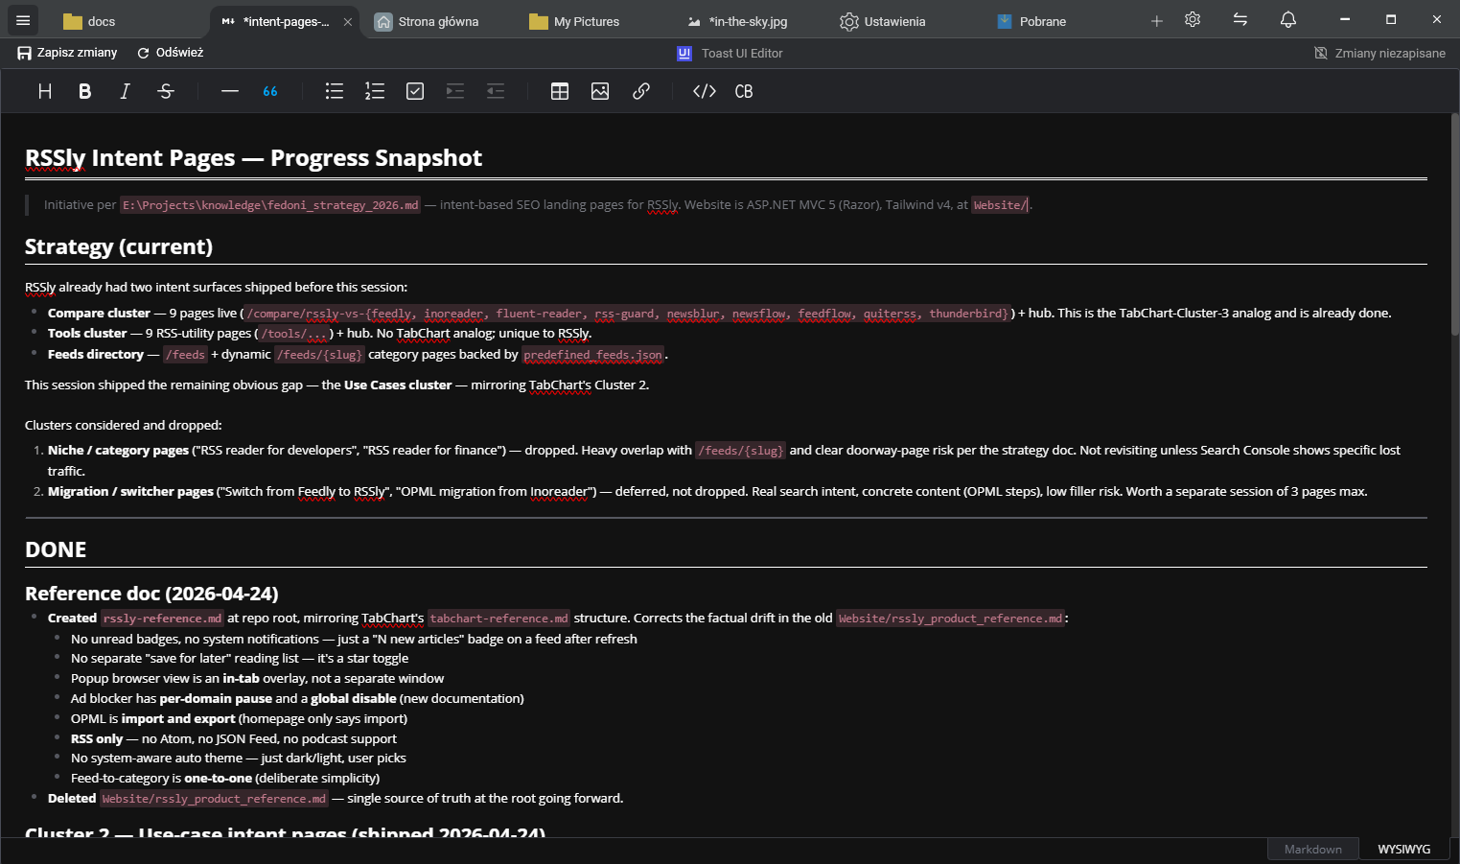Indent the current list item
This screenshot has width=1460, height=864.
pyautogui.click(x=455, y=91)
